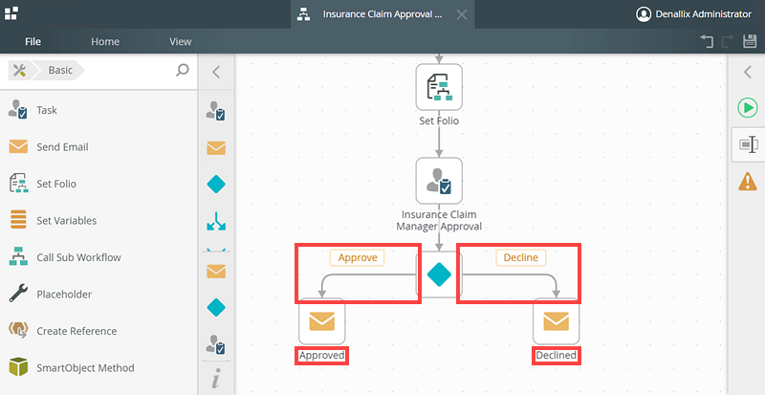Select the SmartObject Method toolbox item
The width and height of the screenshot is (765, 395).
(98, 367)
